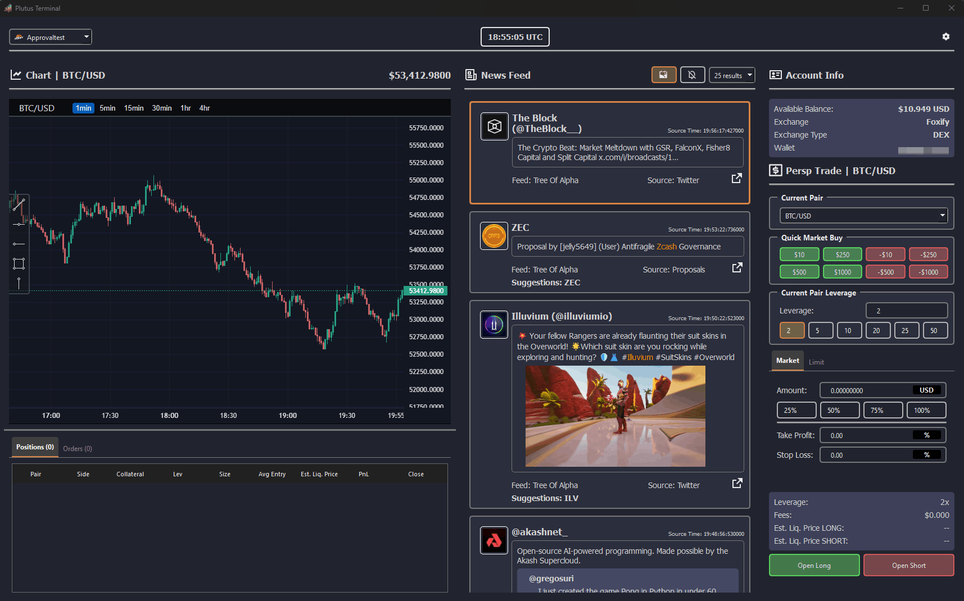Open Illuvium tweet in external browser
Image resolution: width=964 pixels, height=601 pixels.
[737, 484]
